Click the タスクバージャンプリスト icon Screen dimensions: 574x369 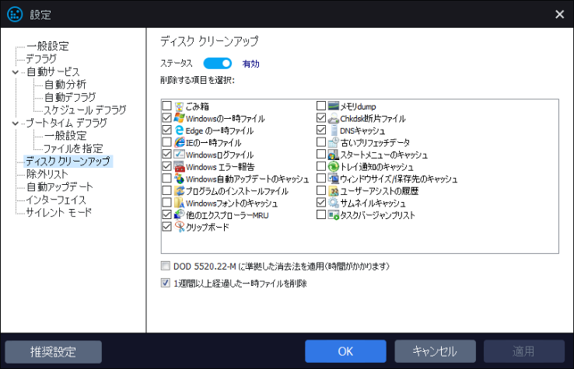click(x=334, y=214)
